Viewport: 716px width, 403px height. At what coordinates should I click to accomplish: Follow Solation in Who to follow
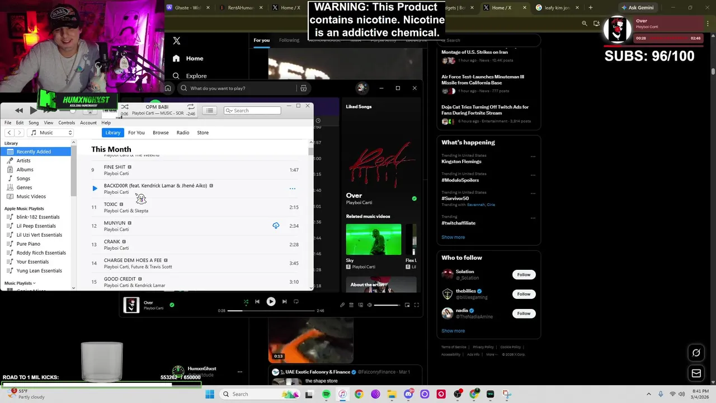pyautogui.click(x=524, y=275)
